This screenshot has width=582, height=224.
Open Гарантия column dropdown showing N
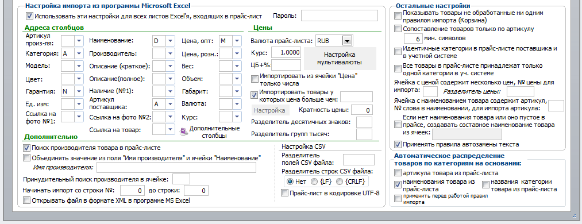click(x=79, y=91)
